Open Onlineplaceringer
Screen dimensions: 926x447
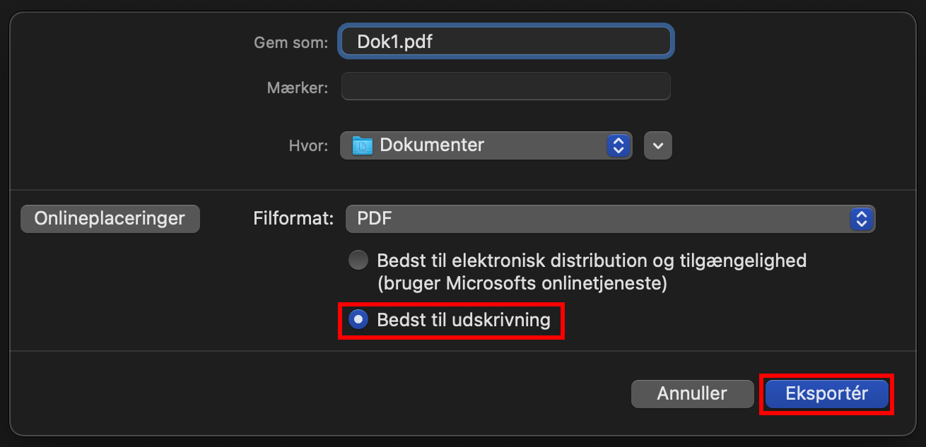[110, 218]
